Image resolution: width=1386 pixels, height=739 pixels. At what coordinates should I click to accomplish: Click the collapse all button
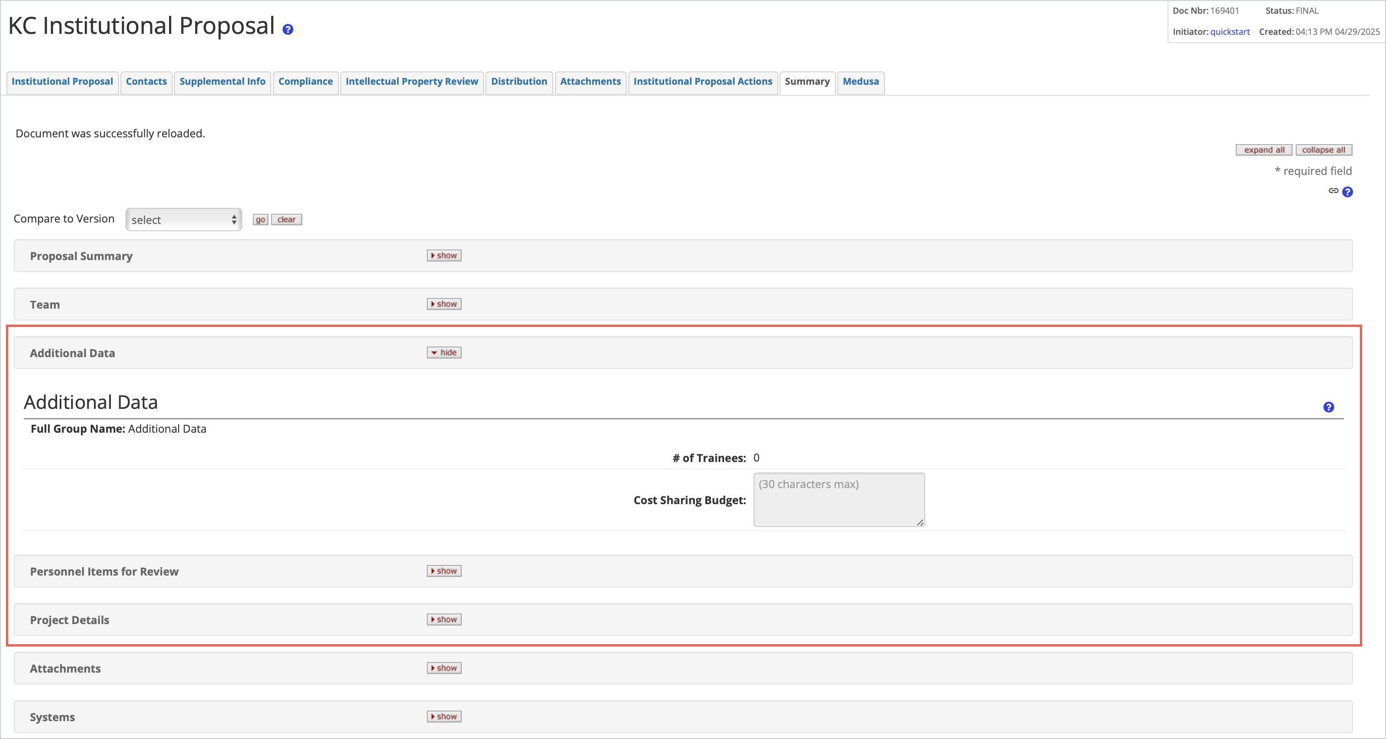point(1324,150)
